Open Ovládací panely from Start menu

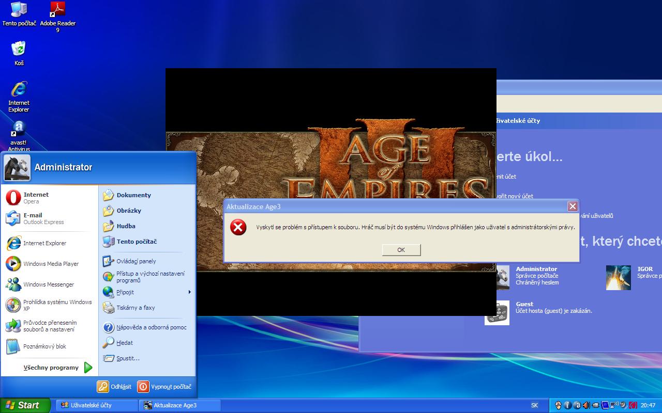pos(136,261)
